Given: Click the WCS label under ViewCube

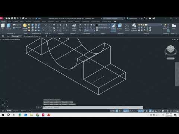Looking at the screenshot, I should point(171,58).
